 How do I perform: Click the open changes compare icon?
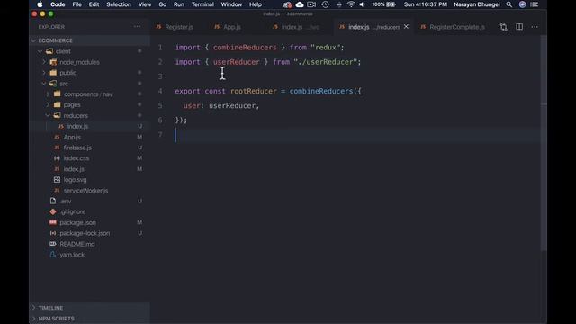click(x=504, y=27)
